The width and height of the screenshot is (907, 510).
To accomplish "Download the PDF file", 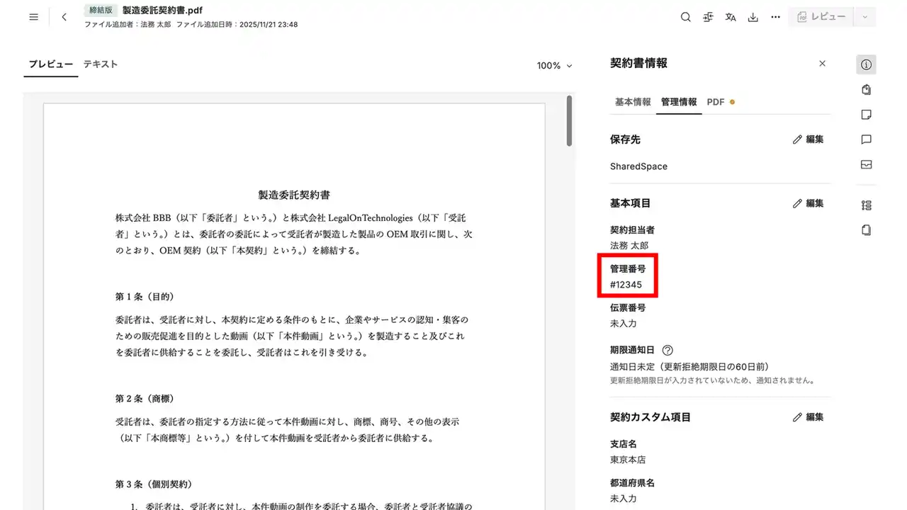I will tap(753, 17).
